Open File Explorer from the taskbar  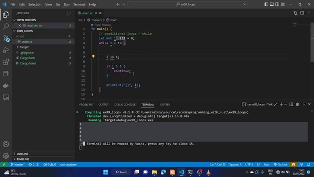tap(155, 172)
